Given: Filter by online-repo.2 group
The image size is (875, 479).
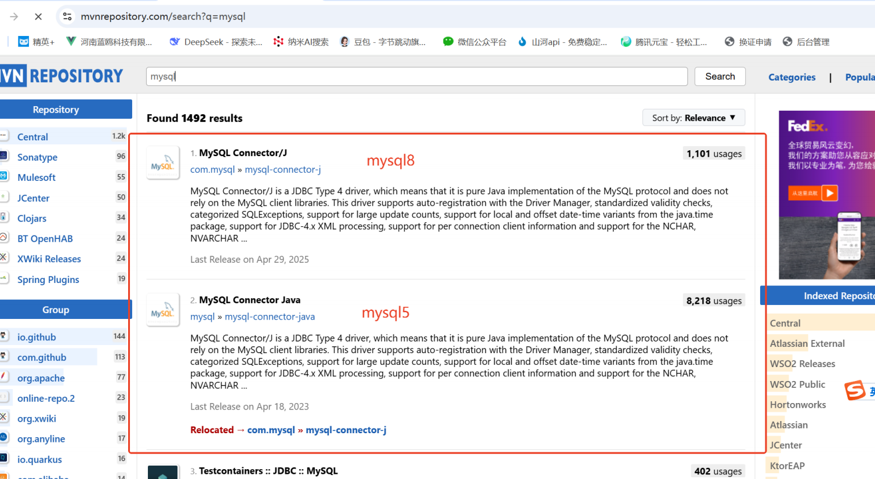Looking at the screenshot, I should point(46,398).
